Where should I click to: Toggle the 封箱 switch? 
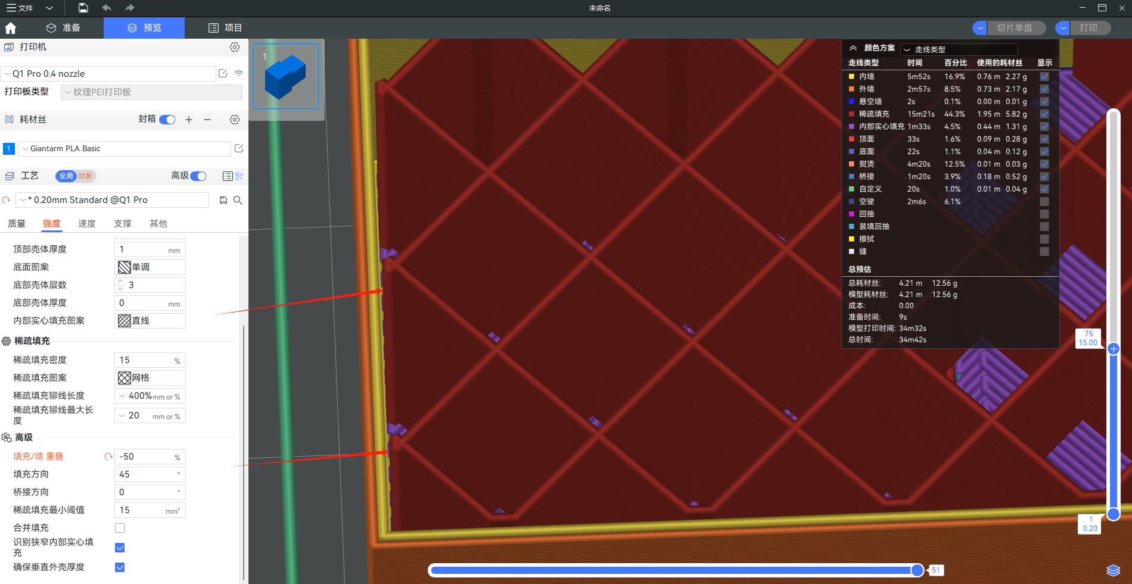(167, 120)
